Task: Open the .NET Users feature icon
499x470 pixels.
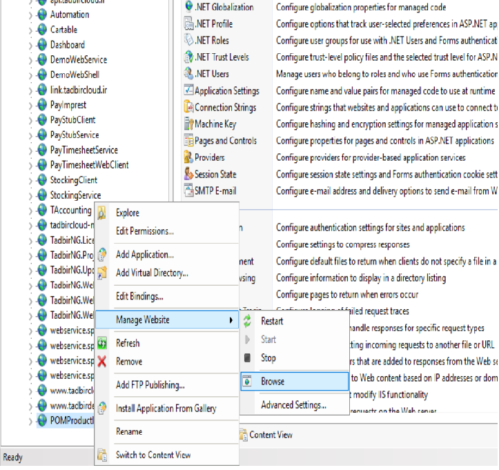Action: point(189,74)
